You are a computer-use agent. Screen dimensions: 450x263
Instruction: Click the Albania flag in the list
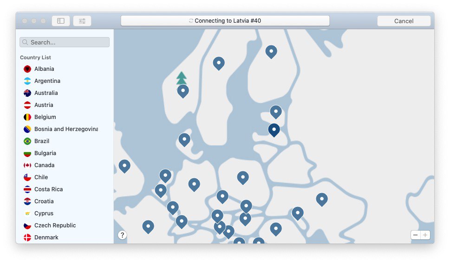coord(27,69)
